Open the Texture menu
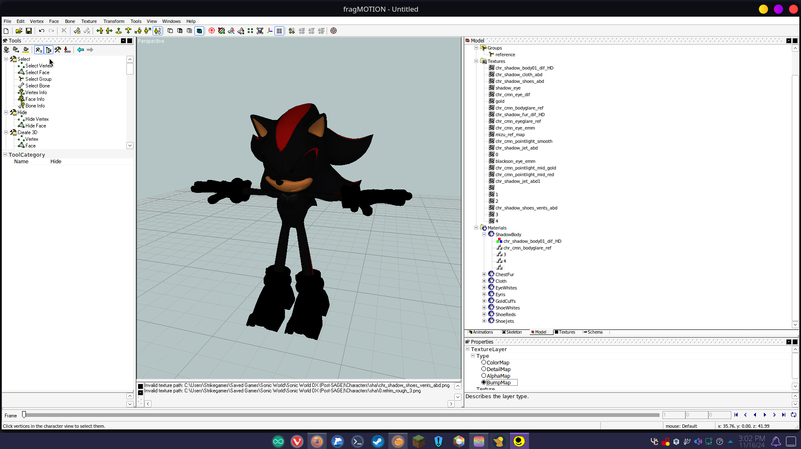Viewport: 801px width, 449px height. point(89,21)
